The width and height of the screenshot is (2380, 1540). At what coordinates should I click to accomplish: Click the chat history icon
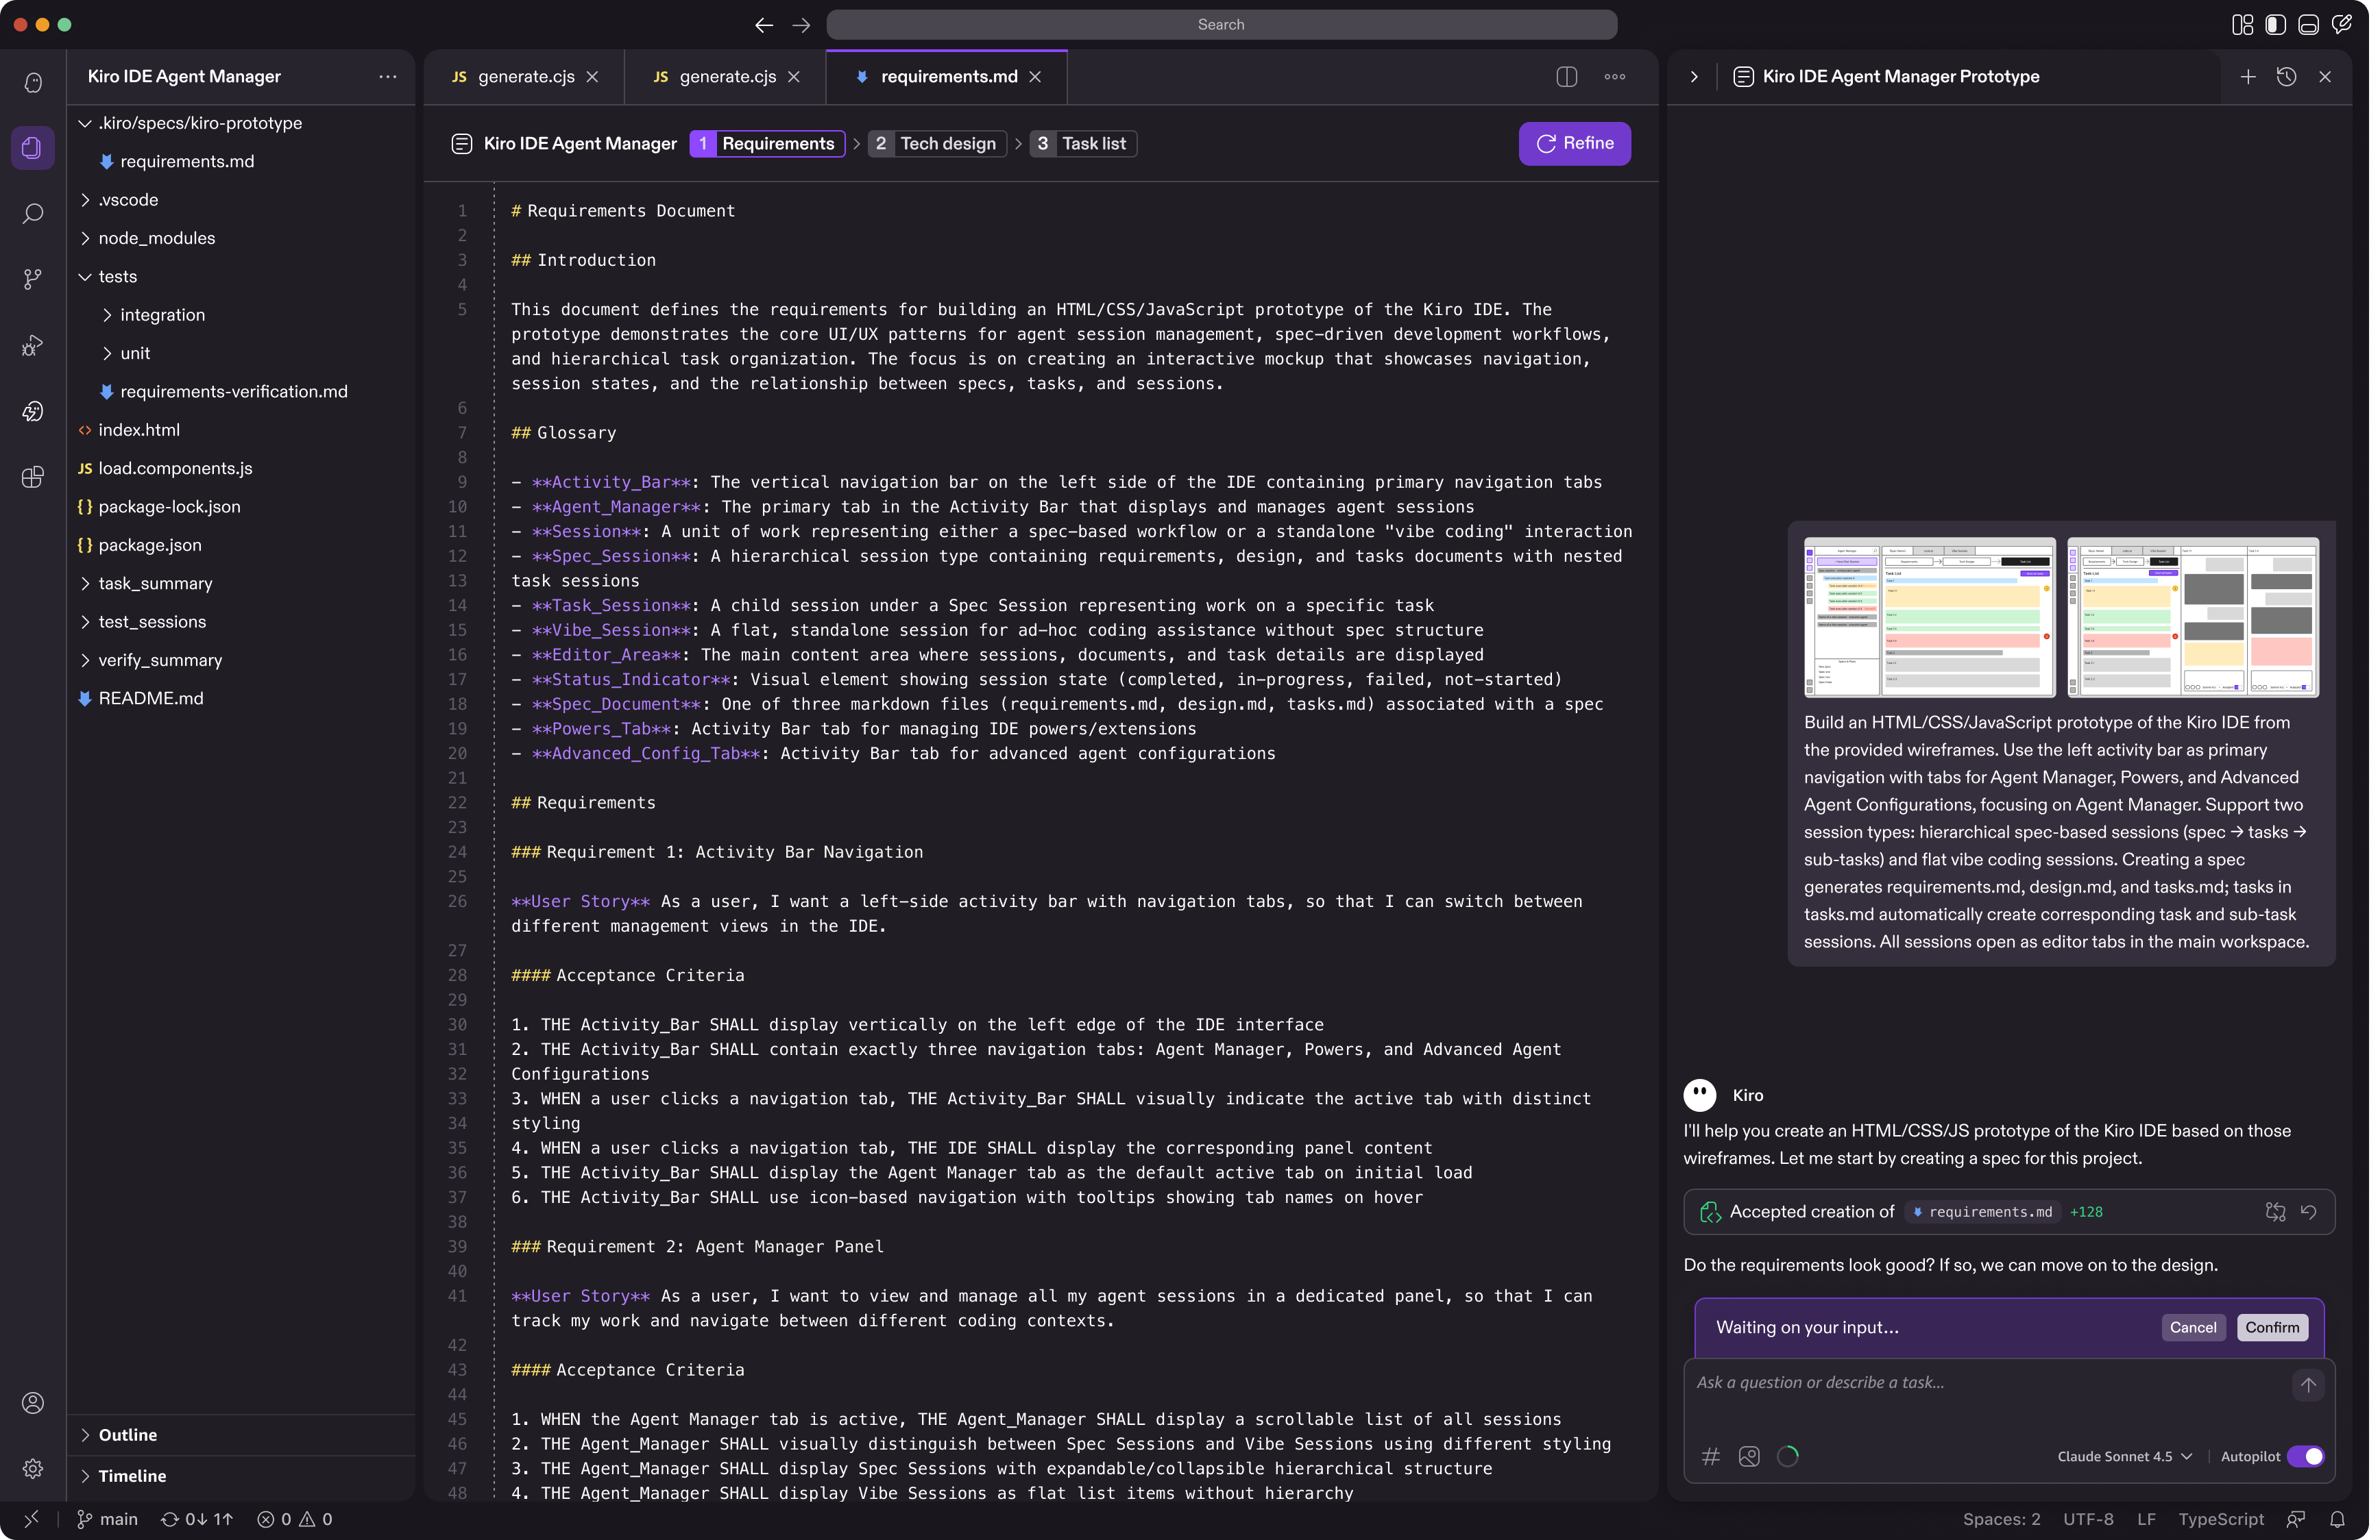(2286, 77)
